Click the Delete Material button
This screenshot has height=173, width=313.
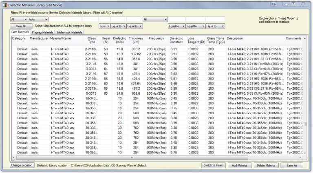point(267,165)
